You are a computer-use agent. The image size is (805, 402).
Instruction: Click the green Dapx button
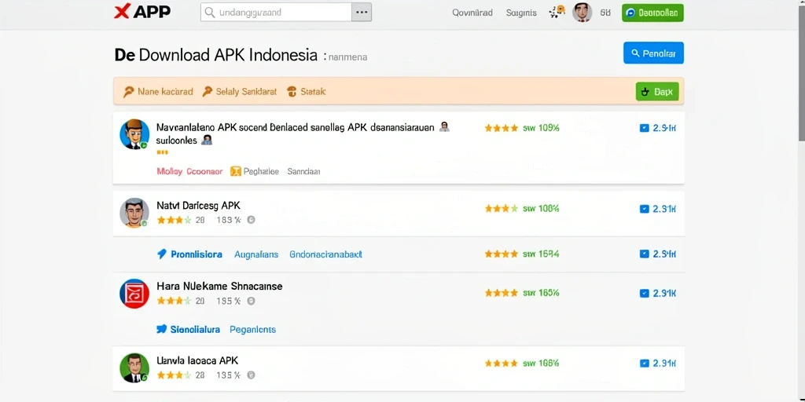click(x=657, y=92)
